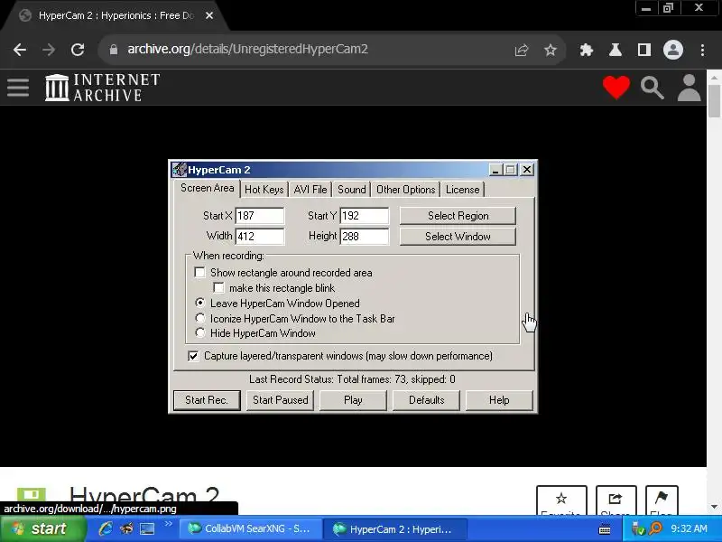Click the Show Desktop quick launch icon
Viewport: 722px width, 542px height.
tap(147, 528)
